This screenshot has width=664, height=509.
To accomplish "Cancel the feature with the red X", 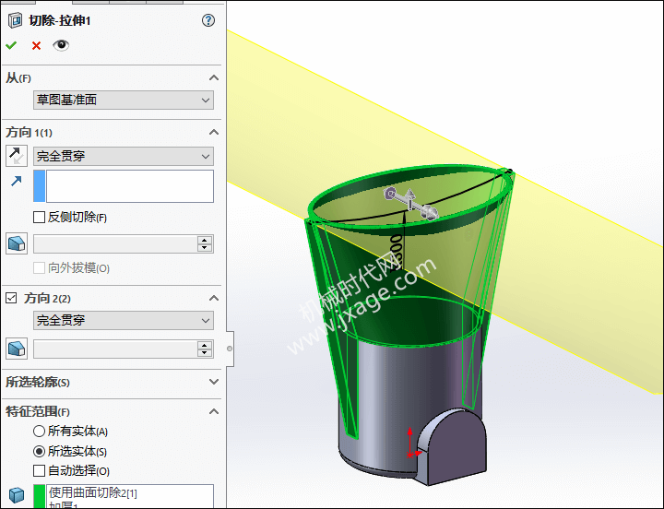I will (x=36, y=45).
